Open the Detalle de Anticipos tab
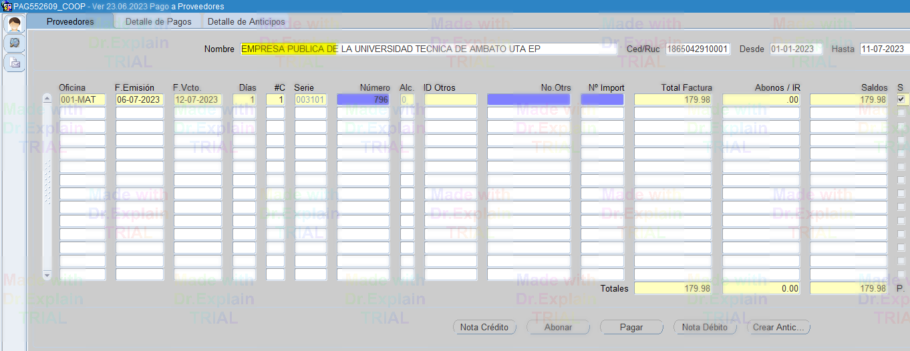910x351 pixels. click(246, 22)
